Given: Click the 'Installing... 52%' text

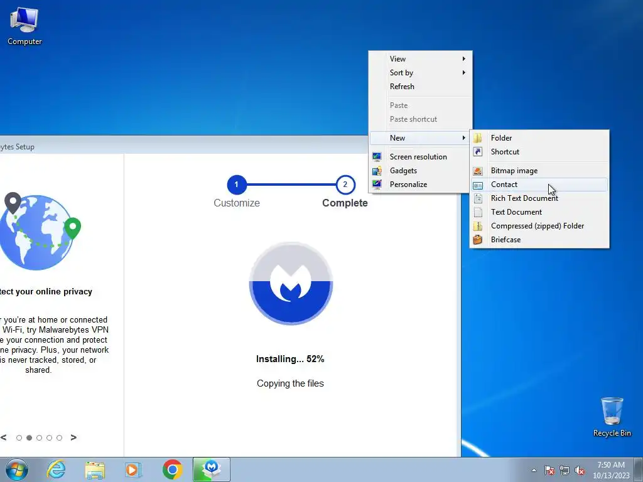Looking at the screenshot, I should (x=290, y=359).
